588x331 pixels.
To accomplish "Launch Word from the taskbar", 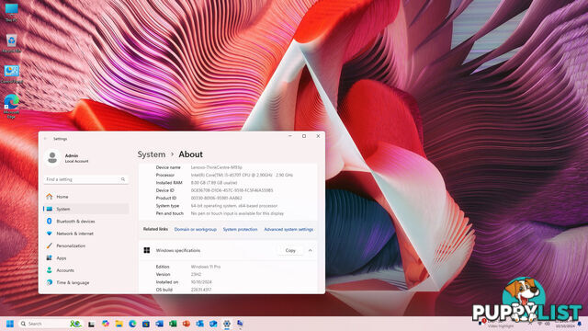I will pos(159,324).
